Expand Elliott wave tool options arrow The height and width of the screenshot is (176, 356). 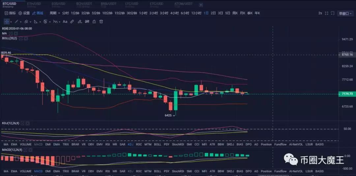59,22
